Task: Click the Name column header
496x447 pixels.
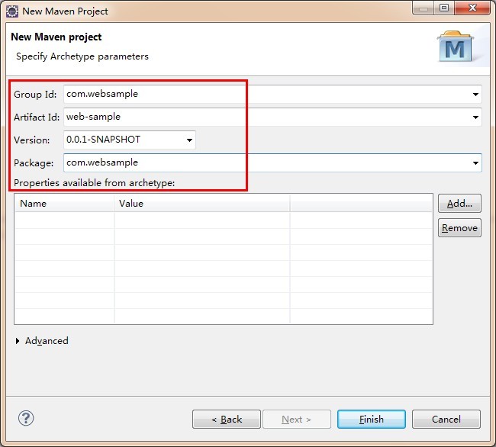Action: click(x=65, y=203)
